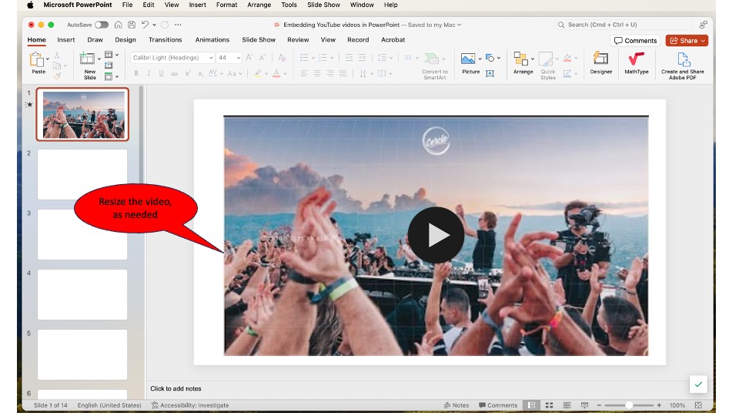Image resolution: width=739 pixels, height=416 pixels.
Task: Open the Picture dropdown arrow
Action: point(480,59)
